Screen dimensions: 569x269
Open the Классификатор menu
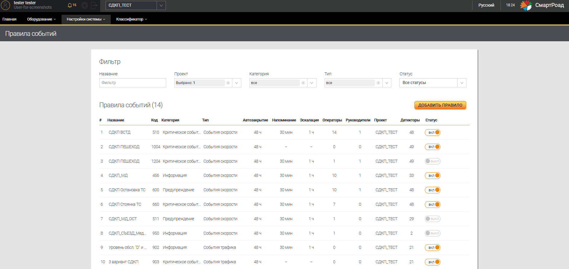point(132,19)
